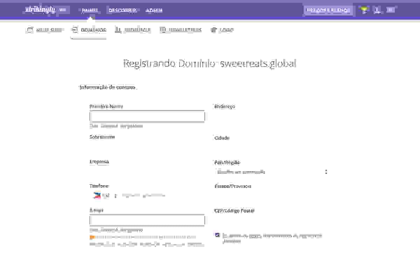Open the País/Região country dropdown
Screen dimensions: 420x262
(272, 172)
